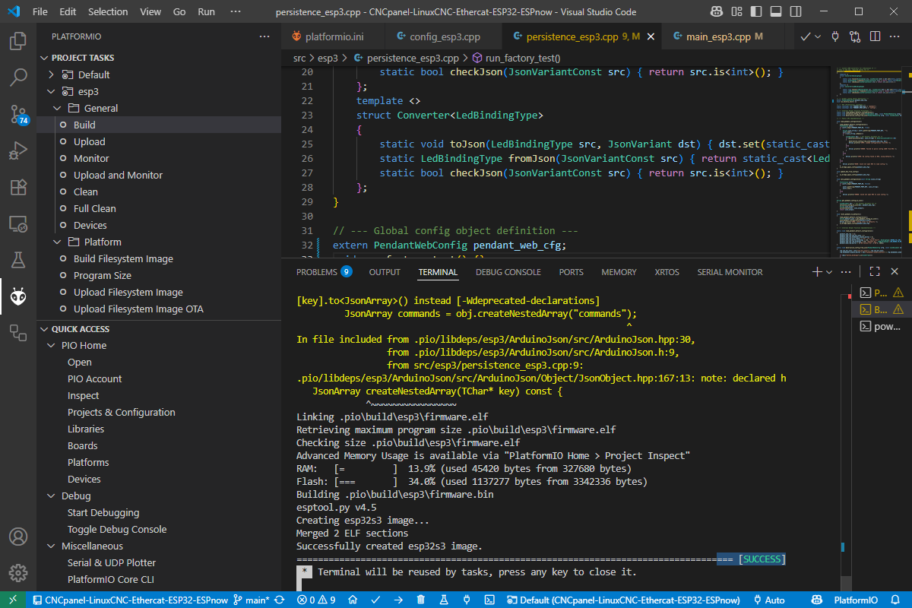Click the Search magnifier in activity bar
Screen dimensions: 912x608
[18, 77]
